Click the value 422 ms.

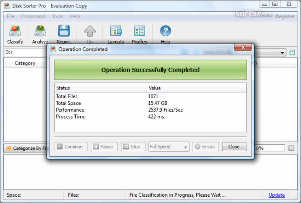(156, 117)
